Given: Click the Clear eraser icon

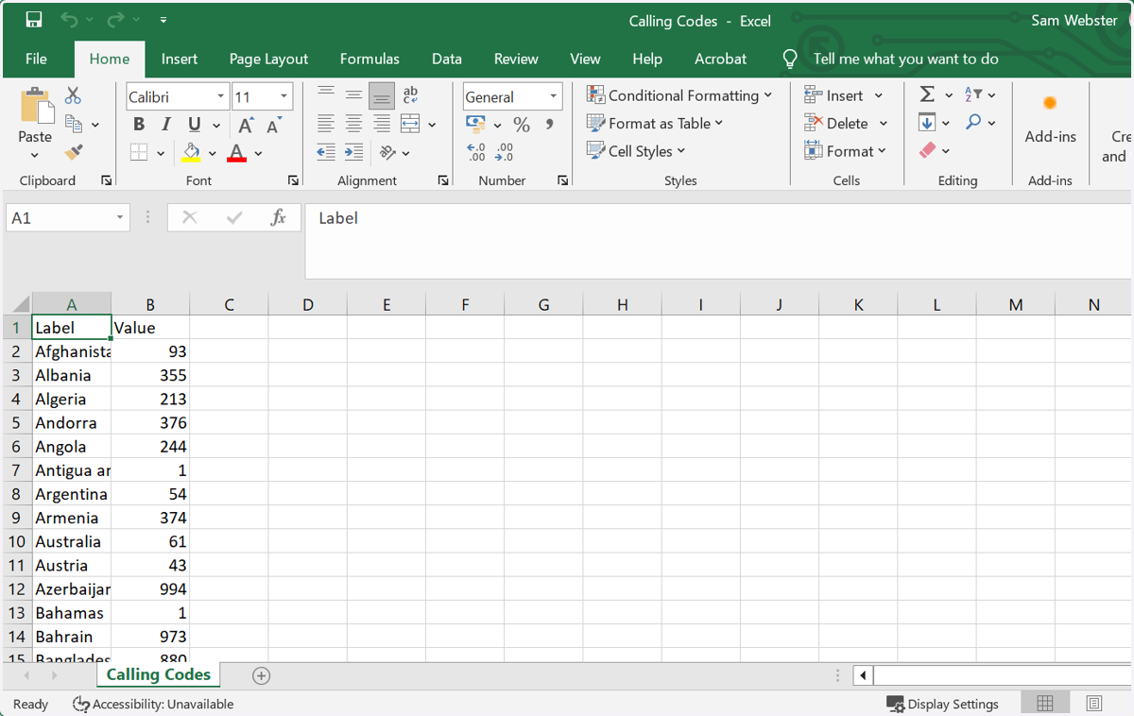Looking at the screenshot, I should point(927,150).
